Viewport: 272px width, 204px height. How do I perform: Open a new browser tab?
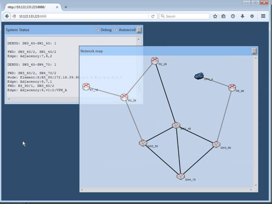tap(66, 7)
